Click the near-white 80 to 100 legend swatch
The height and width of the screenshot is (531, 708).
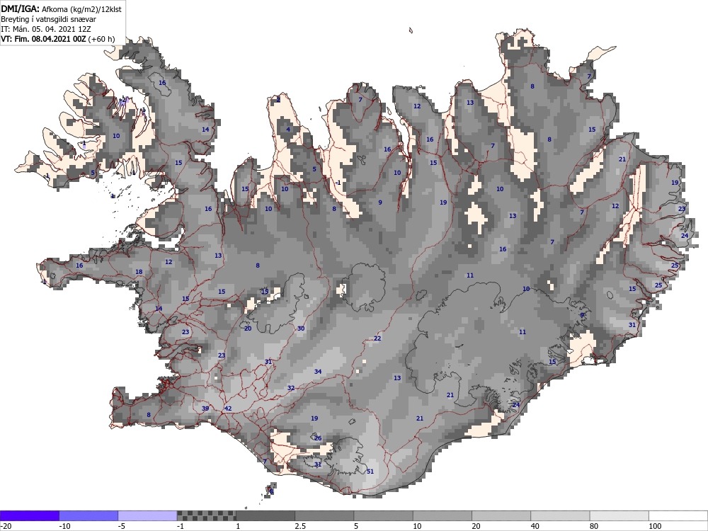pos(619,515)
